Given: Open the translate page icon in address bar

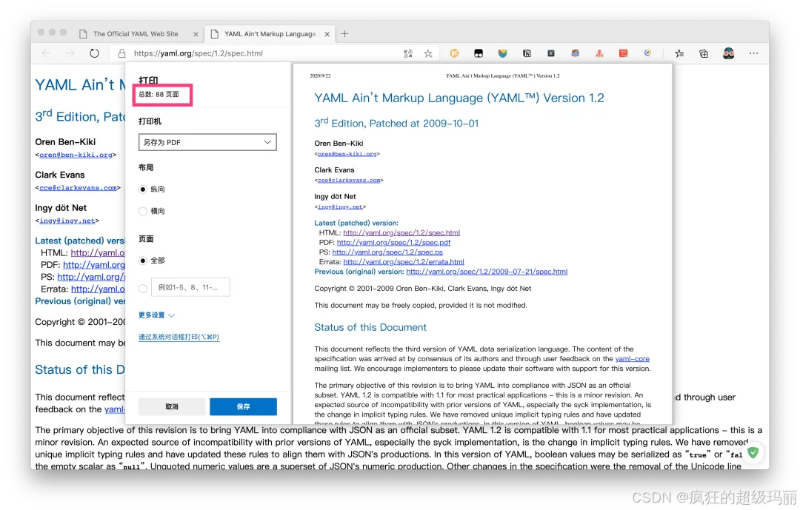Looking at the screenshot, I should [408, 53].
